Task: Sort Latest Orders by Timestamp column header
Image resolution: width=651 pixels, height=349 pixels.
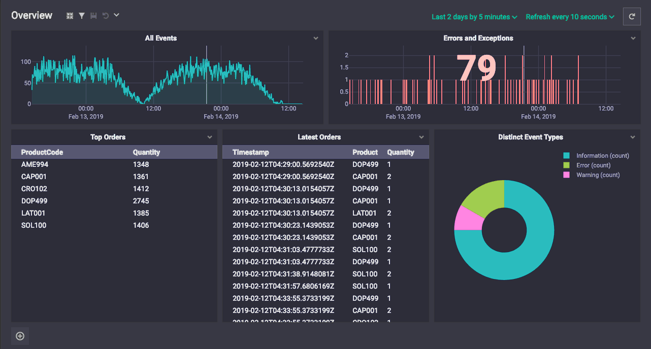Action: pos(251,152)
